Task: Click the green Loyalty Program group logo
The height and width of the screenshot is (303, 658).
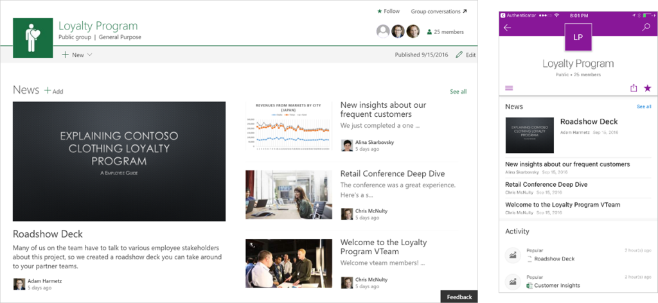Action: pyautogui.click(x=33, y=38)
